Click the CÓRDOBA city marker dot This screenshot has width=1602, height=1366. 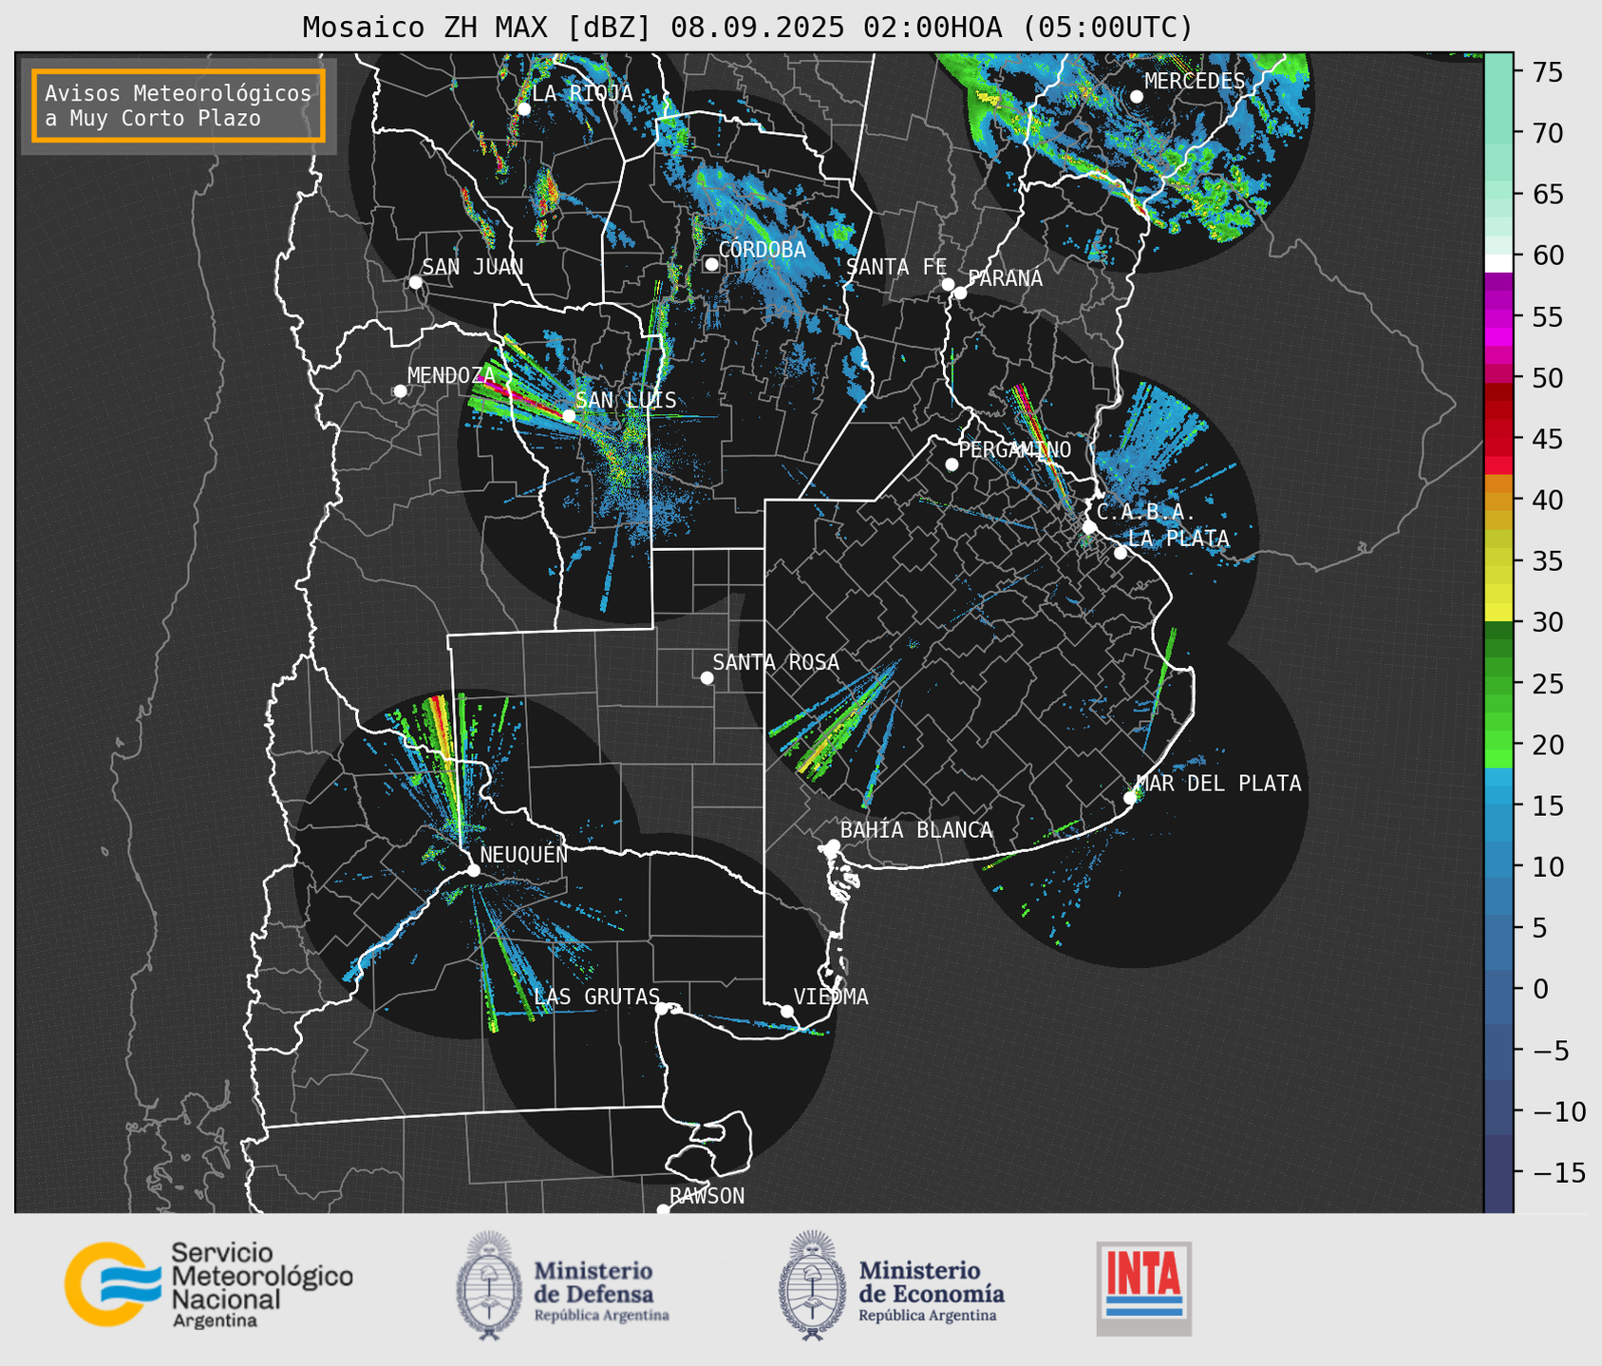[x=711, y=264]
